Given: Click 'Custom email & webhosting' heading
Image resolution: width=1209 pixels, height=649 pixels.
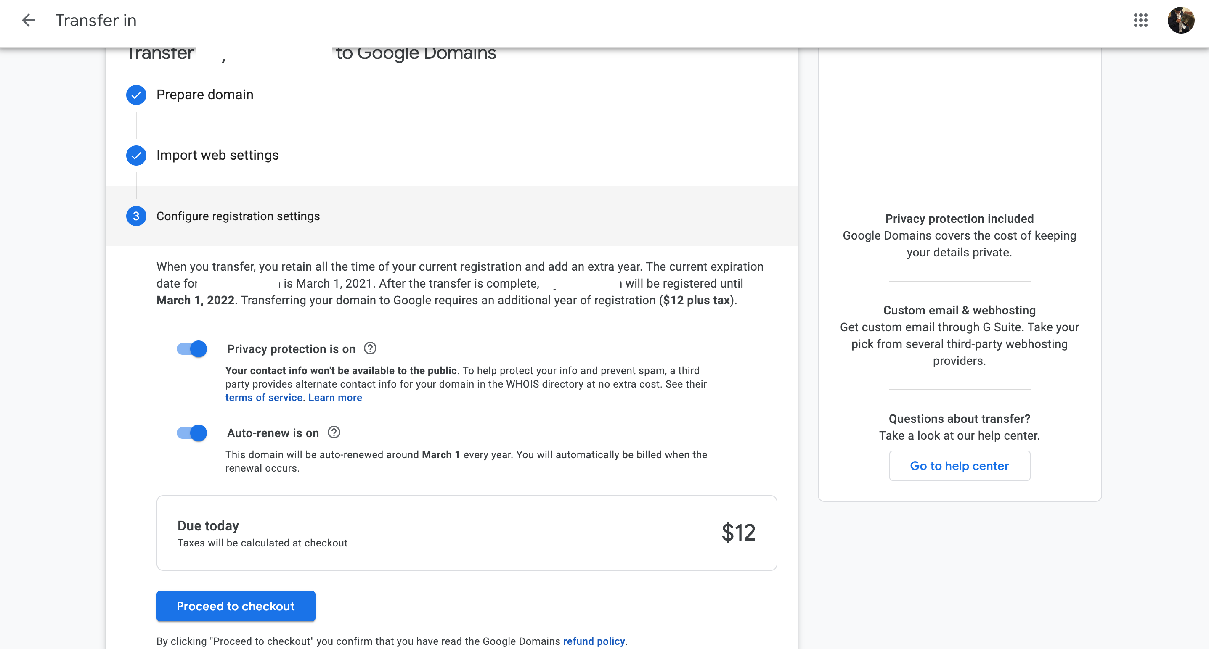Looking at the screenshot, I should tap(959, 311).
